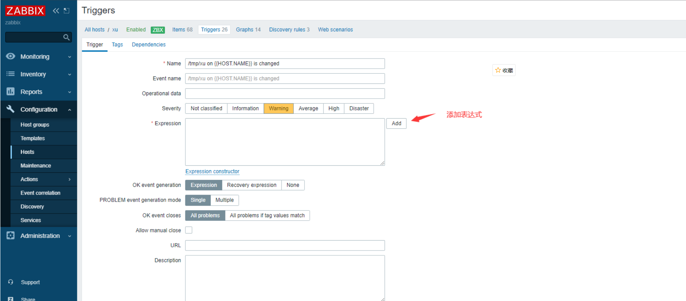The height and width of the screenshot is (301, 686).
Task: Choose Single problem event generation mode
Action: (x=198, y=200)
